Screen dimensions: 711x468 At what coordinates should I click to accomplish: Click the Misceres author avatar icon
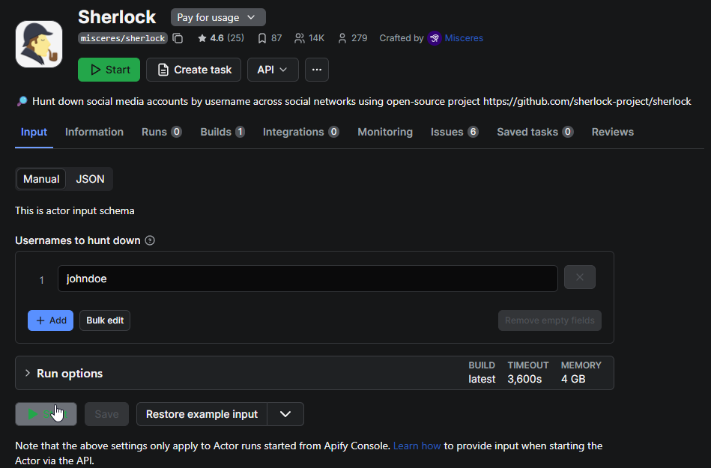(435, 38)
